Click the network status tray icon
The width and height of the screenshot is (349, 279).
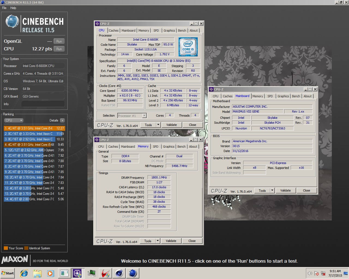[x=323, y=273]
